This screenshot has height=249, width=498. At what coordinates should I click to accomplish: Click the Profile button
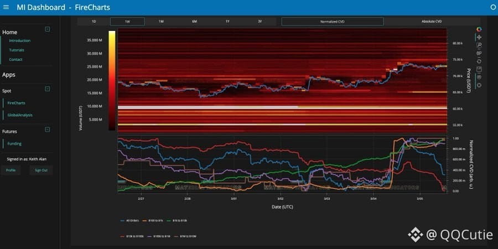coord(11,170)
